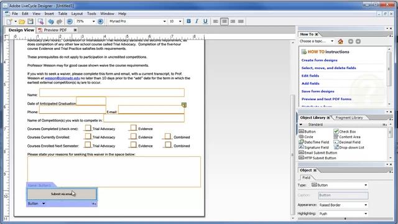Switch to the Fragment Library tab
This screenshot has width=398, height=224.
[349, 118]
